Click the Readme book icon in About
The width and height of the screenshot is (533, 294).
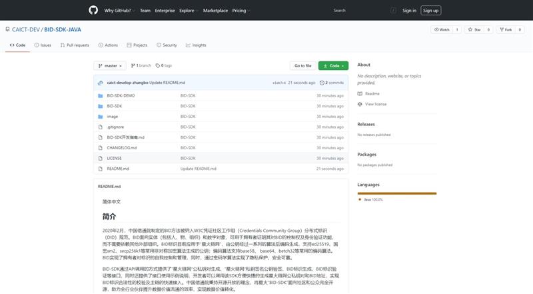coord(360,94)
